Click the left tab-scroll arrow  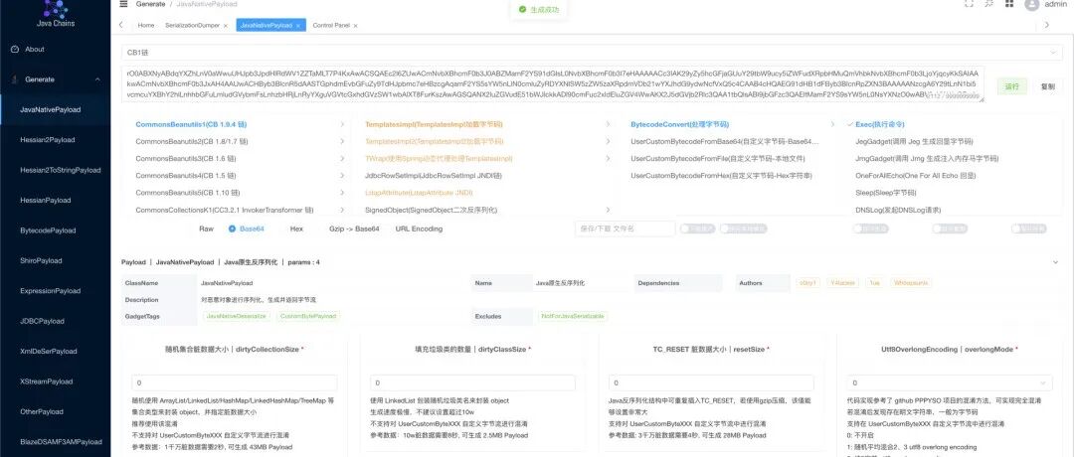121,25
